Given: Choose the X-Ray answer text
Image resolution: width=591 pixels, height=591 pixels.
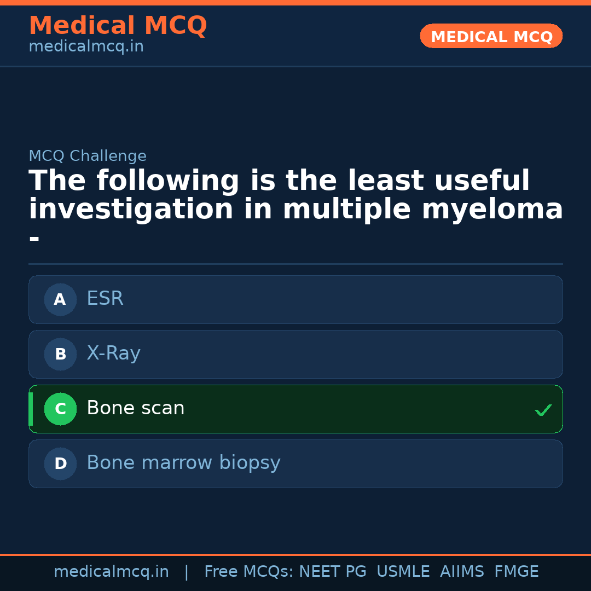Looking at the screenshot, I should tap(113, 354).
